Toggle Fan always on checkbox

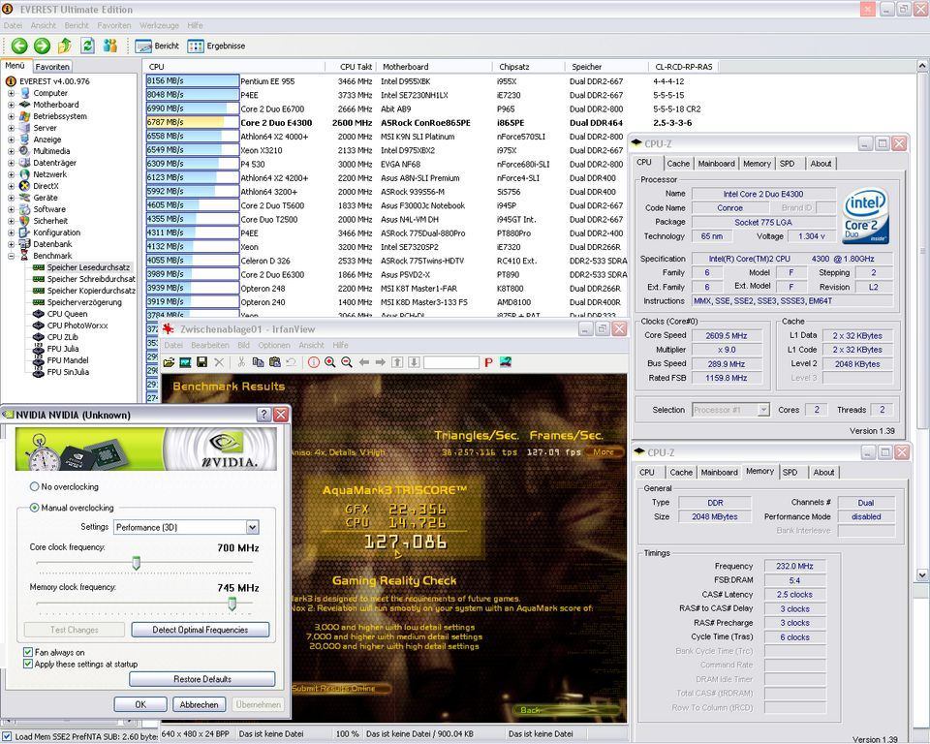[x=27, y=652]
